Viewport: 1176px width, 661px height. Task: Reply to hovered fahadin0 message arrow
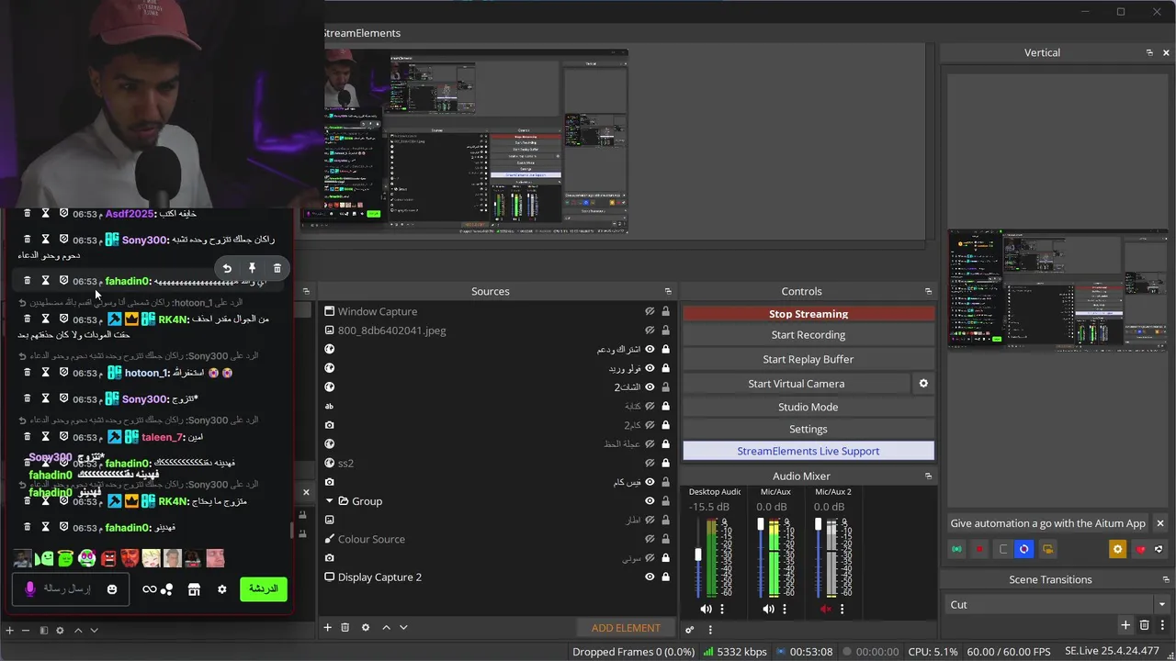click(227, 268)
